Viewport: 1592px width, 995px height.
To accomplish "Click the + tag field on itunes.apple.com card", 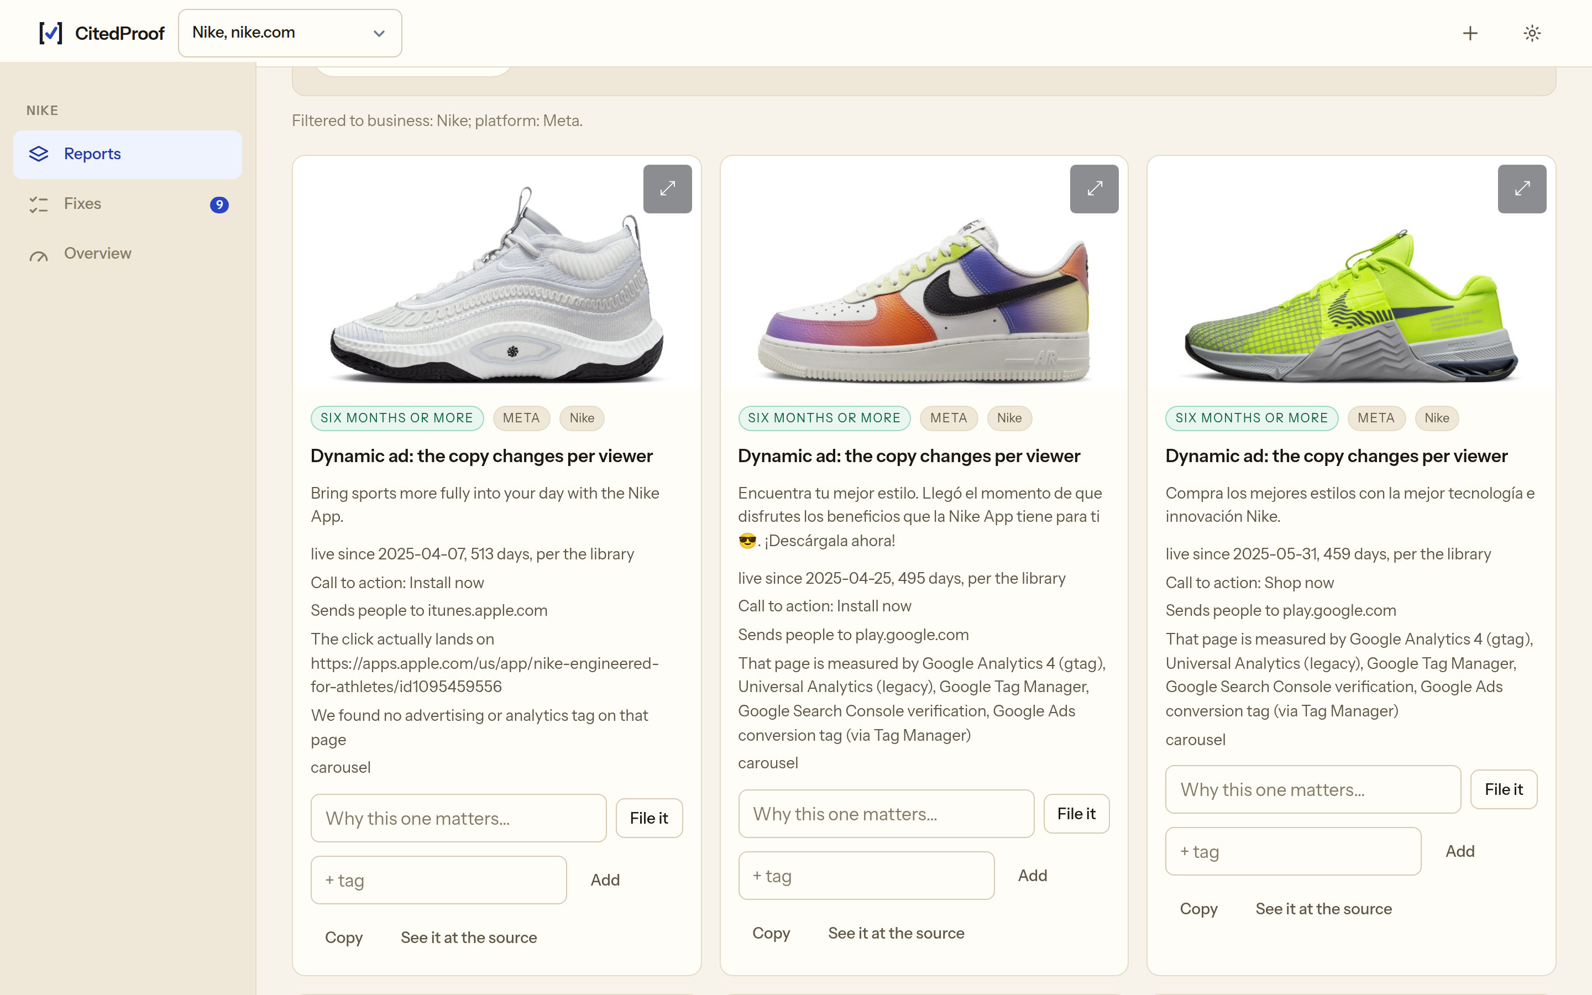I will pos(439,880).
